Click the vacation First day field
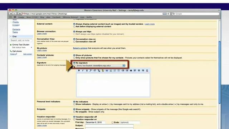This screenshot has width=229, height=129. [95, 123]
